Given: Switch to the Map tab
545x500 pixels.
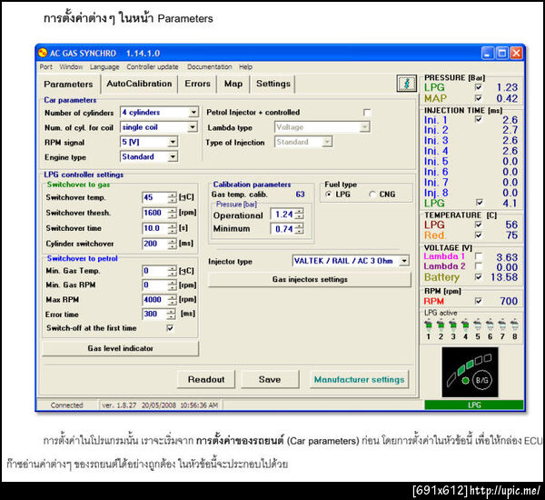Looking at the screenshot, I should pyautogui.click(x=233, y=84).
